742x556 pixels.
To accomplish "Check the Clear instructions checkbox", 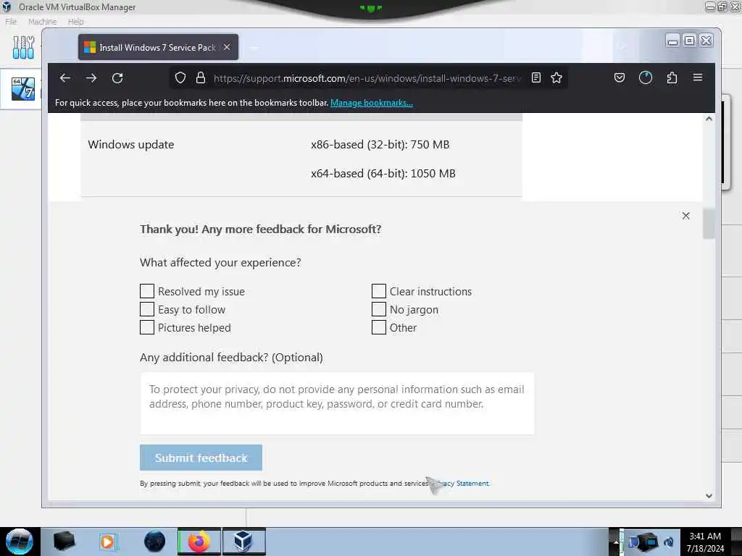I will point(378,291).
